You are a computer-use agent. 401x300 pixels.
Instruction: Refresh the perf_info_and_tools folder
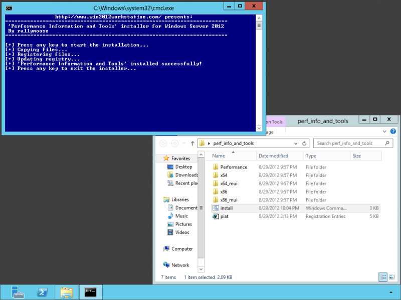pyautogui.click(x=304, y=143)
